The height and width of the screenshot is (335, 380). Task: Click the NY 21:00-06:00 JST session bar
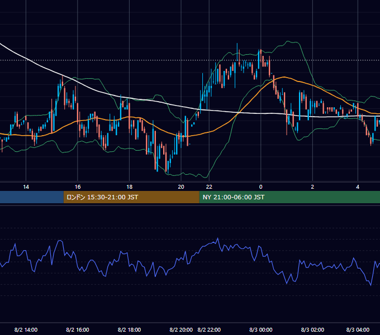pyautogui.click(x=289, y=197)
